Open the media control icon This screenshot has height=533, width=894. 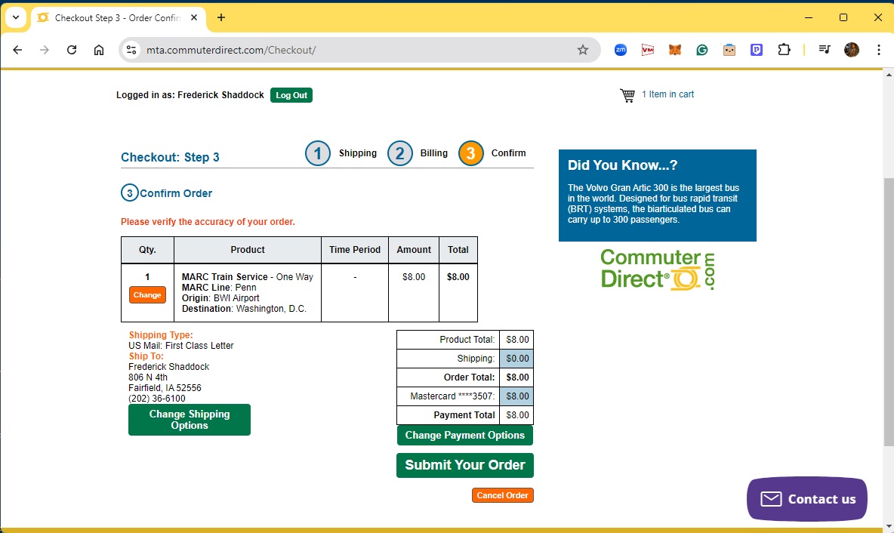[825, 50]
